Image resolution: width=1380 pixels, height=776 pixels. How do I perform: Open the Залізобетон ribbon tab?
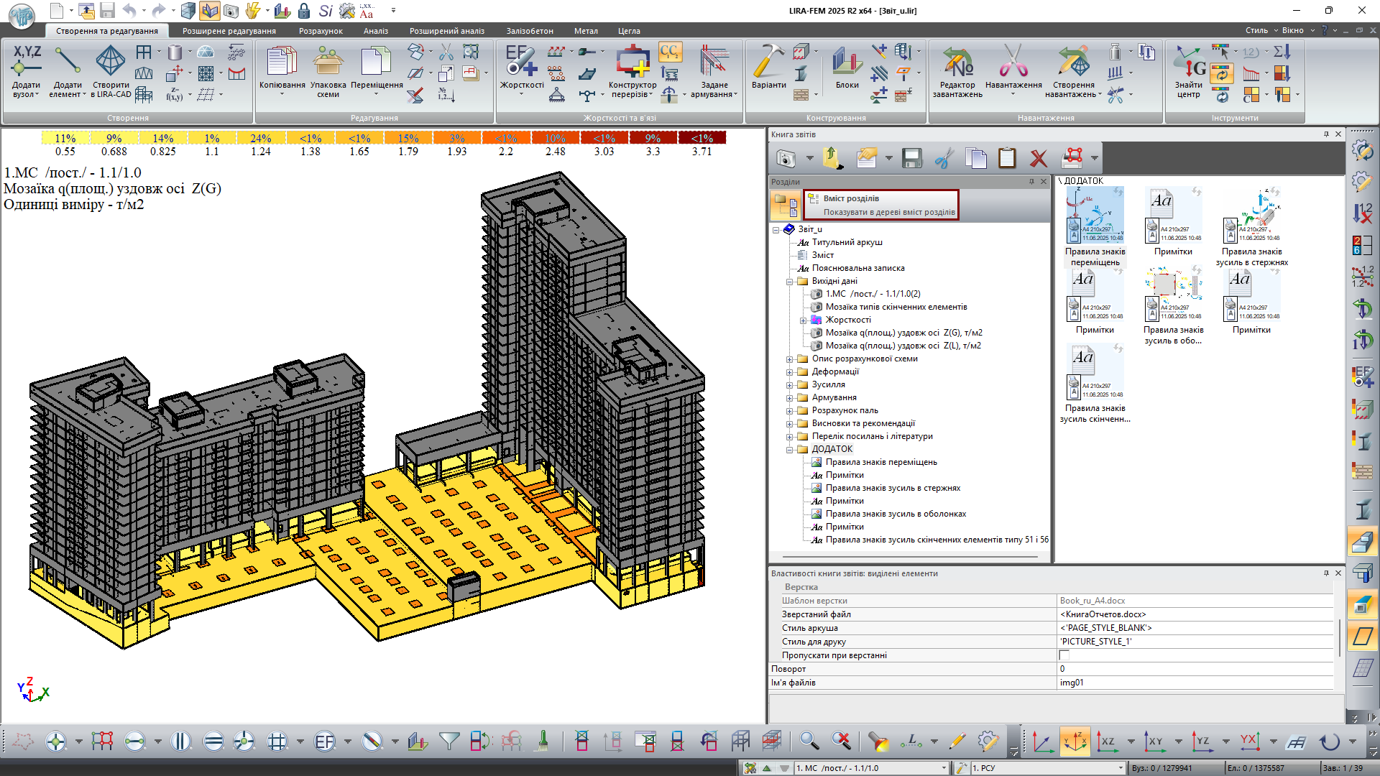(x=529, y=31)
